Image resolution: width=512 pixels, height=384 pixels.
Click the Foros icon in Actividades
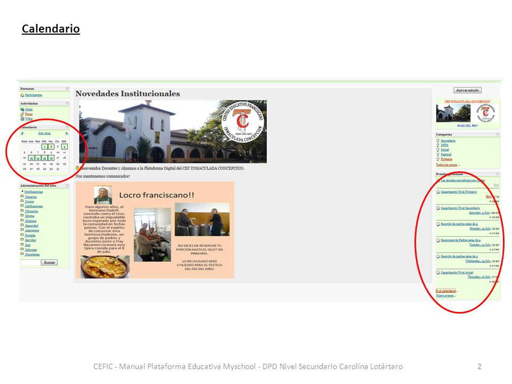point(22,114)
